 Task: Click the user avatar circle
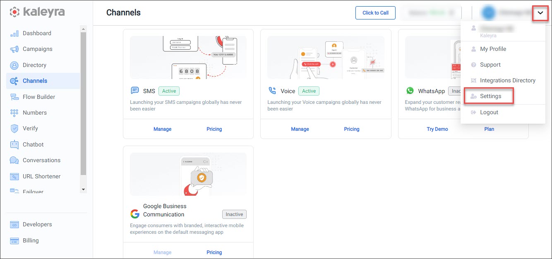pyautogui.click(x=488, y=13)
